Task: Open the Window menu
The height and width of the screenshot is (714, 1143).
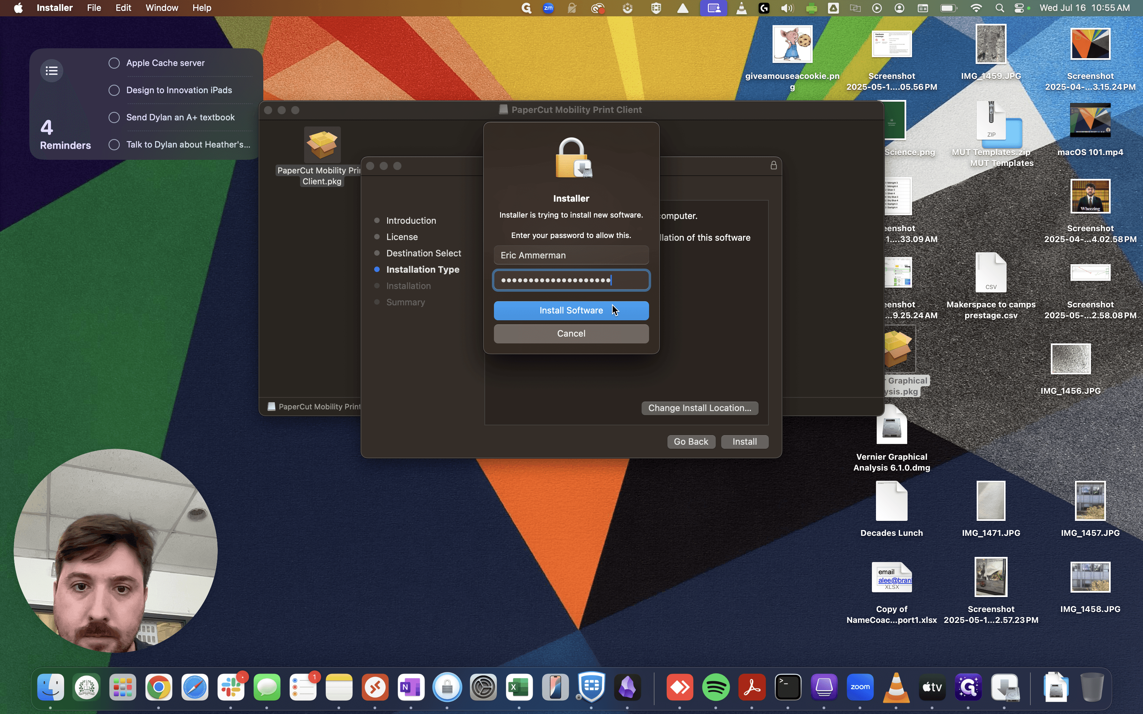Action: (162, 8)
